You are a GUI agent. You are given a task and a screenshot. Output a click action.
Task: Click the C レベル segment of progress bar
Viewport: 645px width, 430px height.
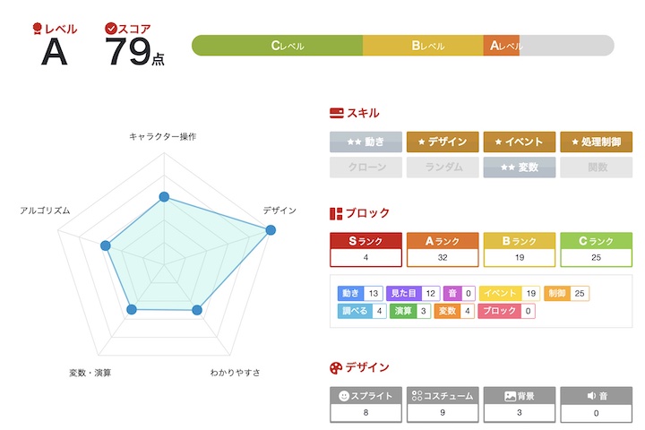click(x=278, y=46)
